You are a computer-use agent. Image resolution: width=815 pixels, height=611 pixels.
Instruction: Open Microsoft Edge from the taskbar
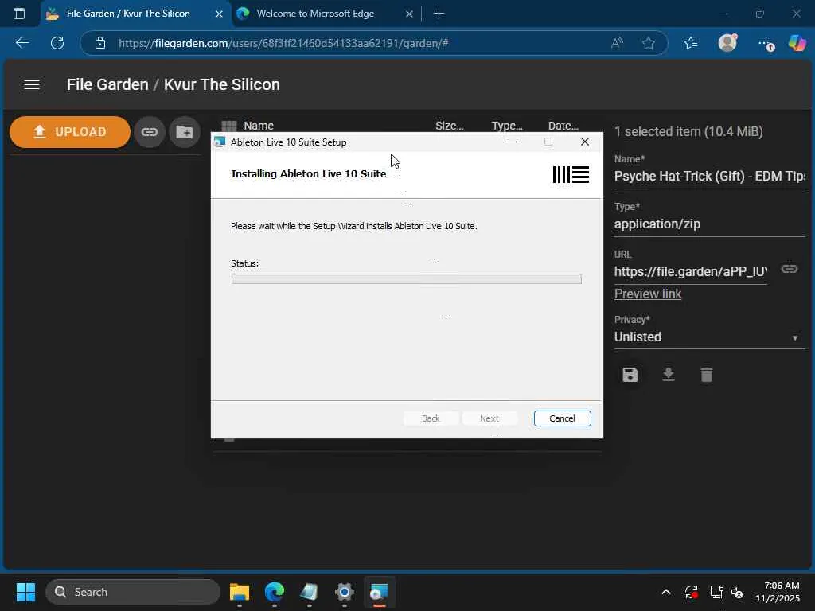pos(275,592)
